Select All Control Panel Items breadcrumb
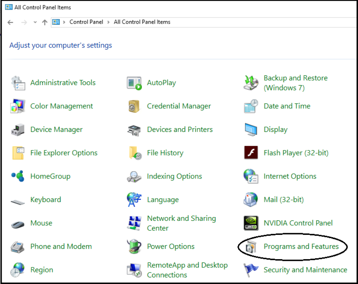Image resolution: width=358 pixels, height=284 pixels. click(x=142, y=22)
